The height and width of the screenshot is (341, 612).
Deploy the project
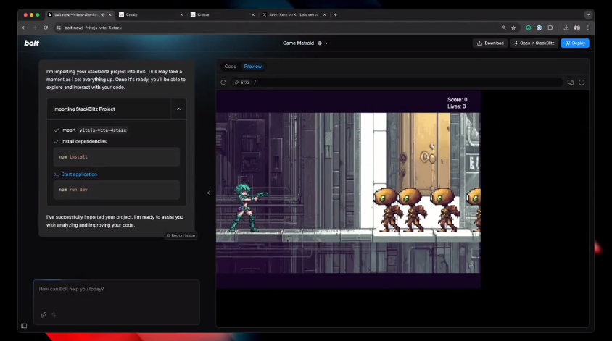pyautogui.click(x=575, y=43)
